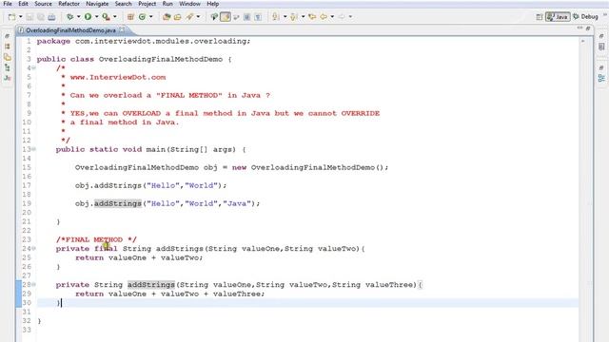Minimize the editor area
Image resolution: width=609 pixels, height=342 pixels.
coord(580,28)
